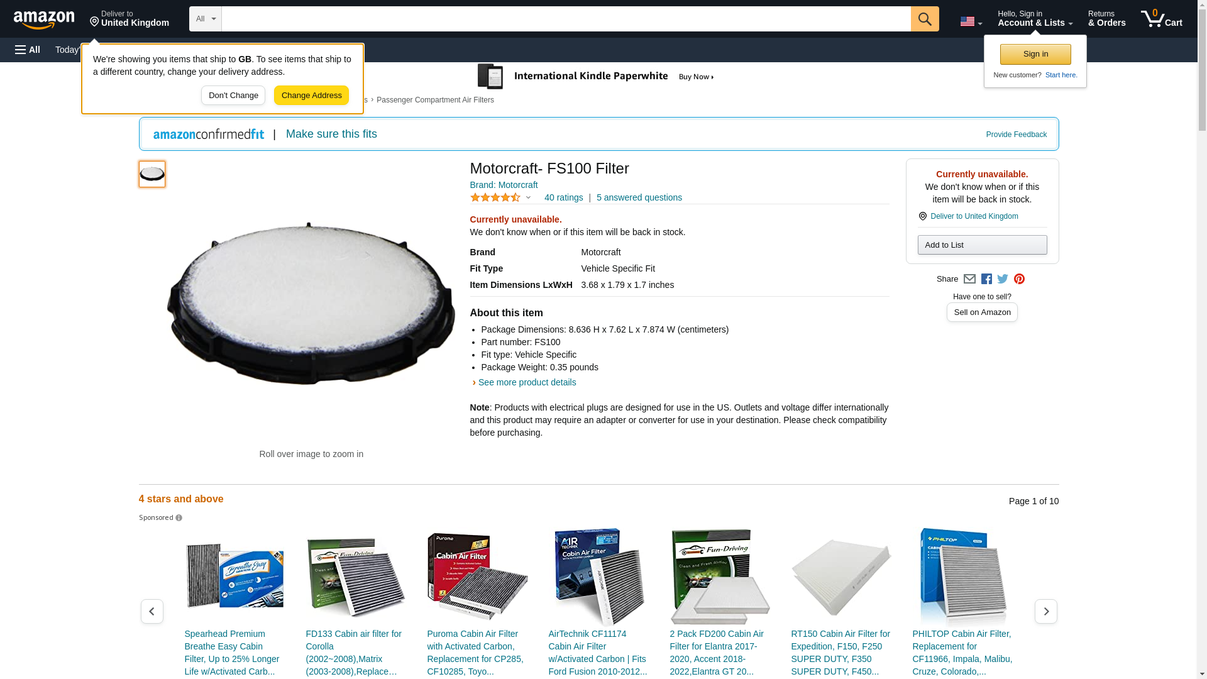
Task: Share on Facebook icon
Action: coord(986,279)
